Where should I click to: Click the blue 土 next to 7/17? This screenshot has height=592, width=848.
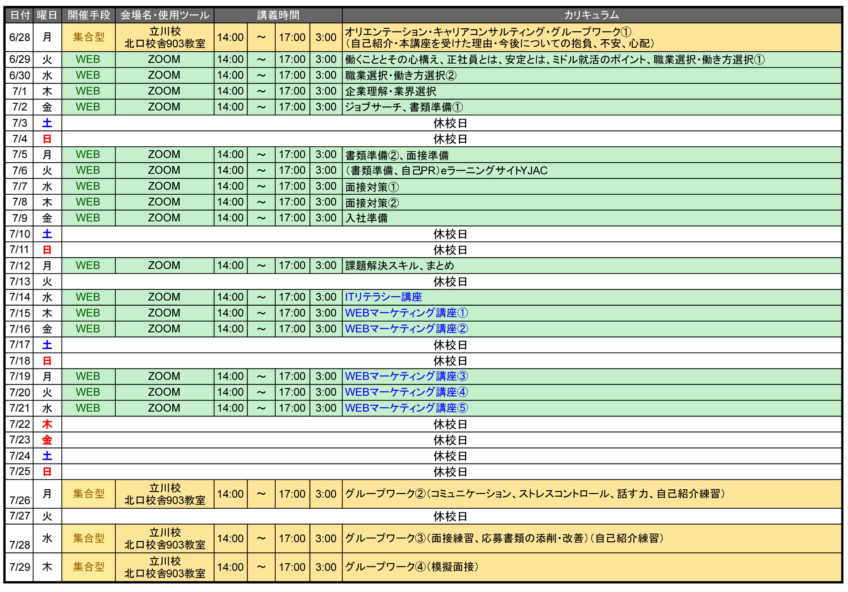47,345
